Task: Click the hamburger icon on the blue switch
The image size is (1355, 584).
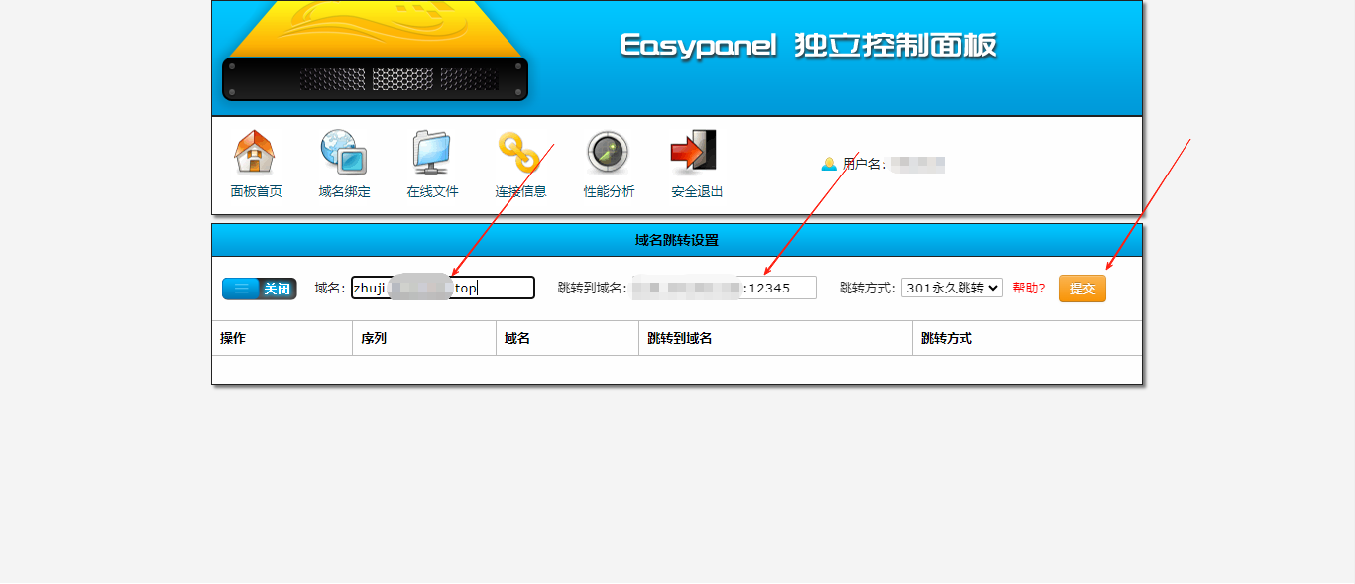Action: (x=241, y=288)
